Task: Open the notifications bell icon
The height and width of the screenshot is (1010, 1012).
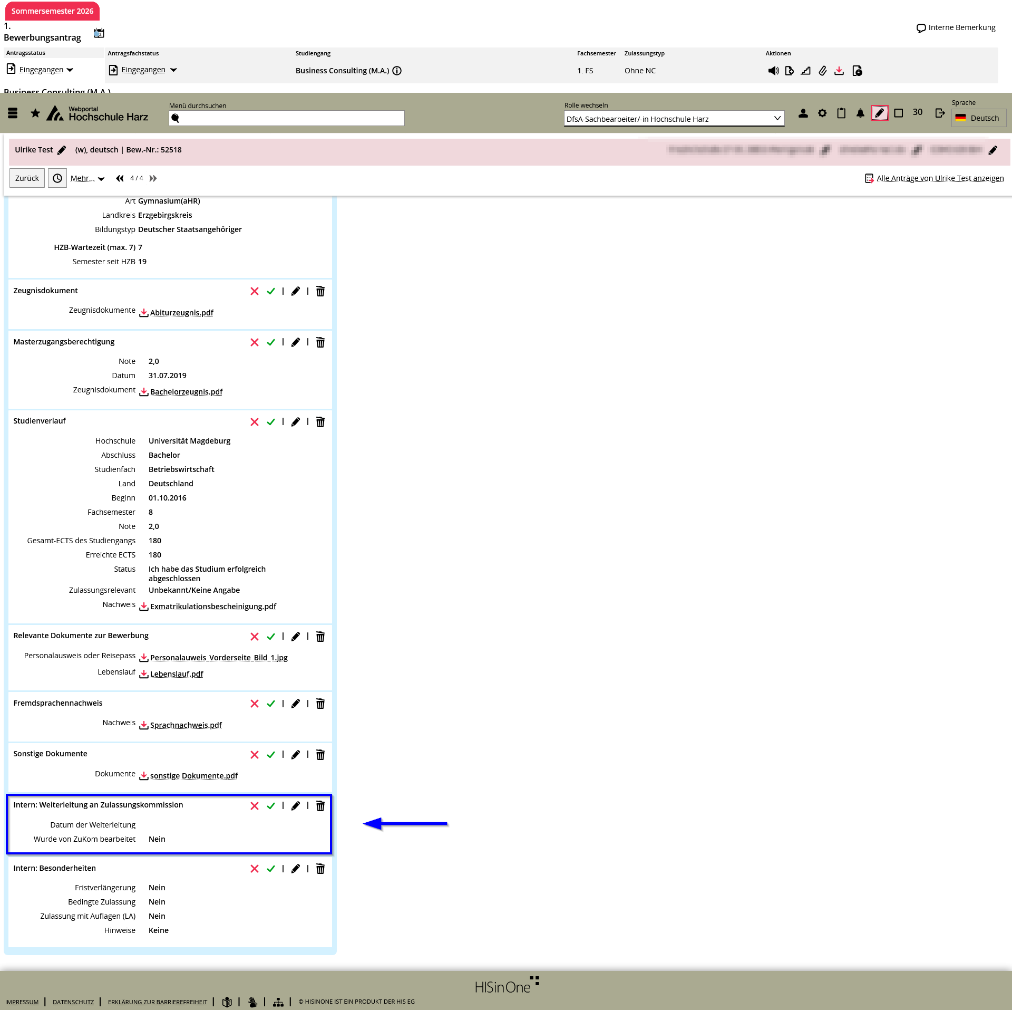Action: tap(860, 113)
